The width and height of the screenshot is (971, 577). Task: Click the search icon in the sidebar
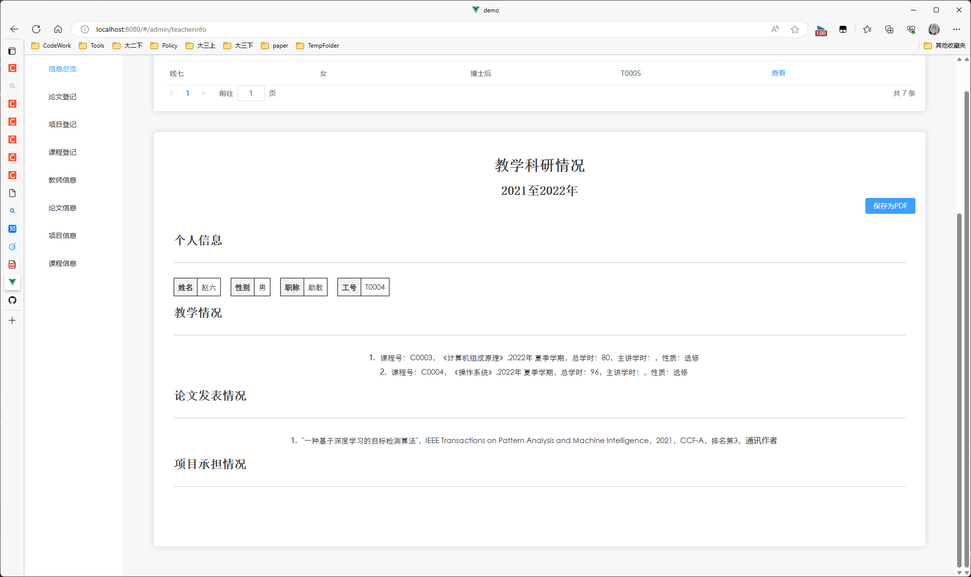click(x=12, y=210)
